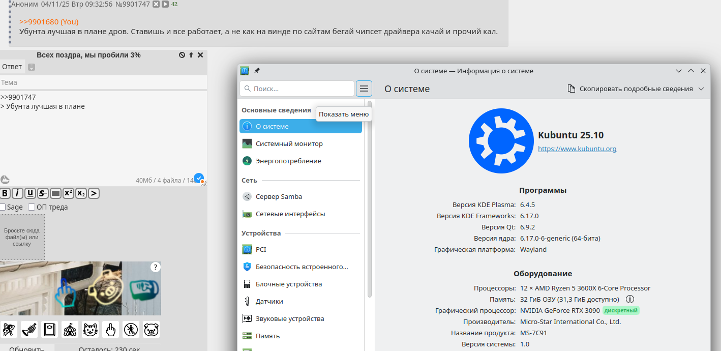This screenshot has width=721, height=351.
Task: Open Блочные устройства in sidebar
Action: [301, 284]
